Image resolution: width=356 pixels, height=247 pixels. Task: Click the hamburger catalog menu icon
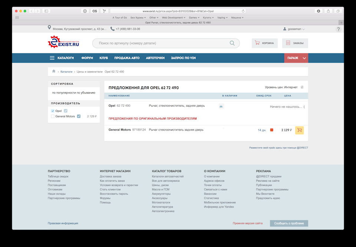click(52, 58)
